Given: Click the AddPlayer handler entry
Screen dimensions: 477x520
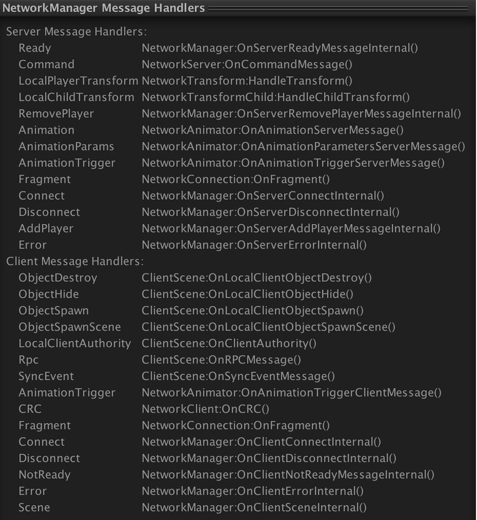Looking at the screenshot, I should pos(45,228).
